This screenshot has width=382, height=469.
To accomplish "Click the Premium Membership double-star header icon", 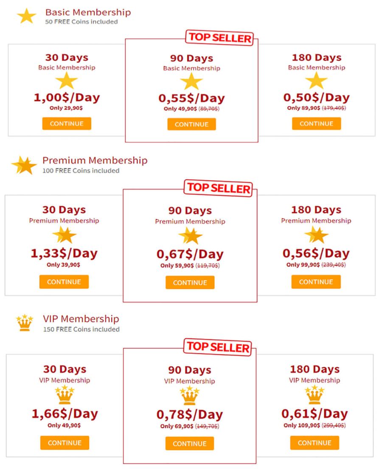I will [x=24, y=165].
